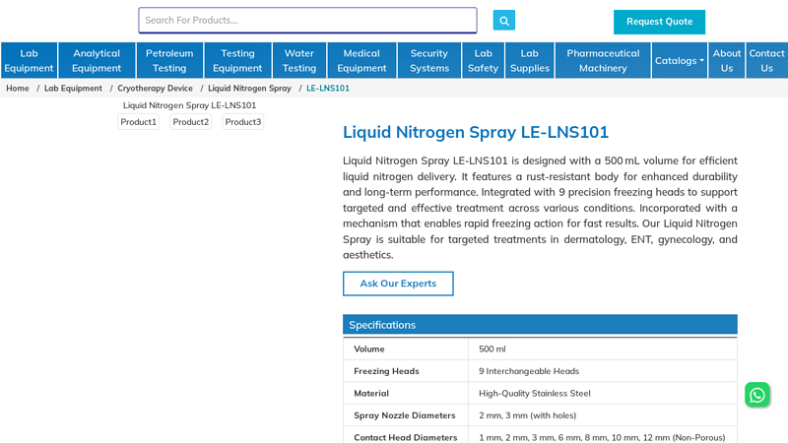Open Security Systems menu
Viewport: 788px width, 443px height.
pyautogui.click(x=429, y=60)
